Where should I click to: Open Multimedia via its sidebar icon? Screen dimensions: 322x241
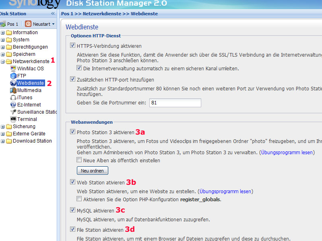(x=13, y=90)
